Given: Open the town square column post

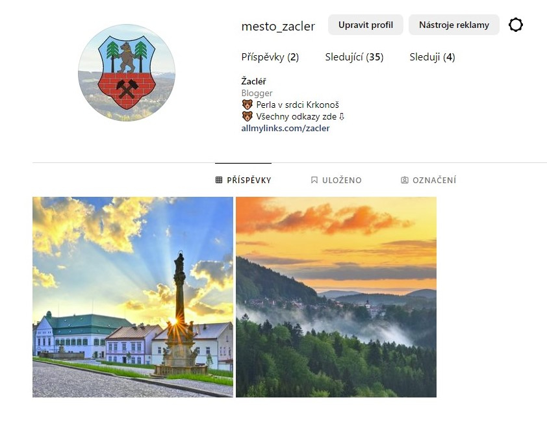Looking at the screenshot, I should pyautogui.click(x=133, y=297).
